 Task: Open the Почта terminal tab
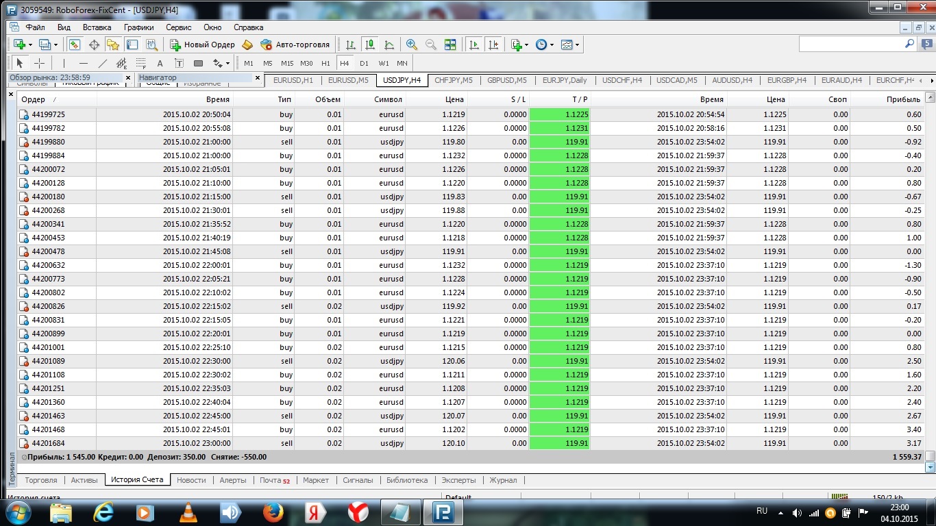[274, 480]
